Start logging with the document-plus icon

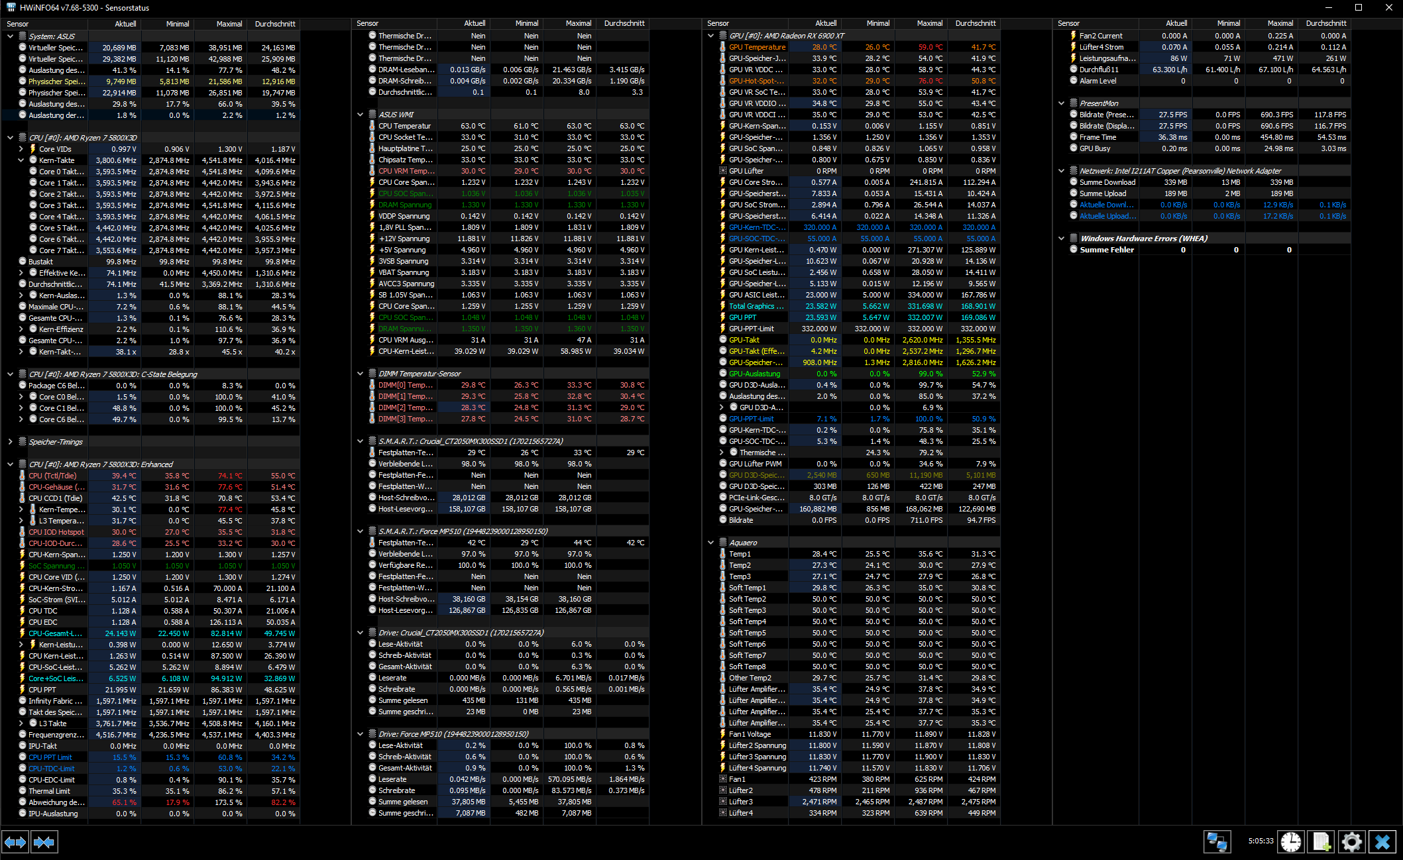(x=1321, y=841)
